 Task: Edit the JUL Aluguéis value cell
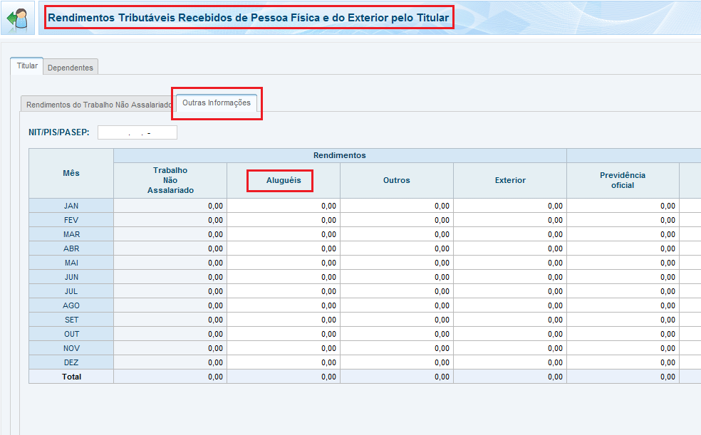click(284, 292)
